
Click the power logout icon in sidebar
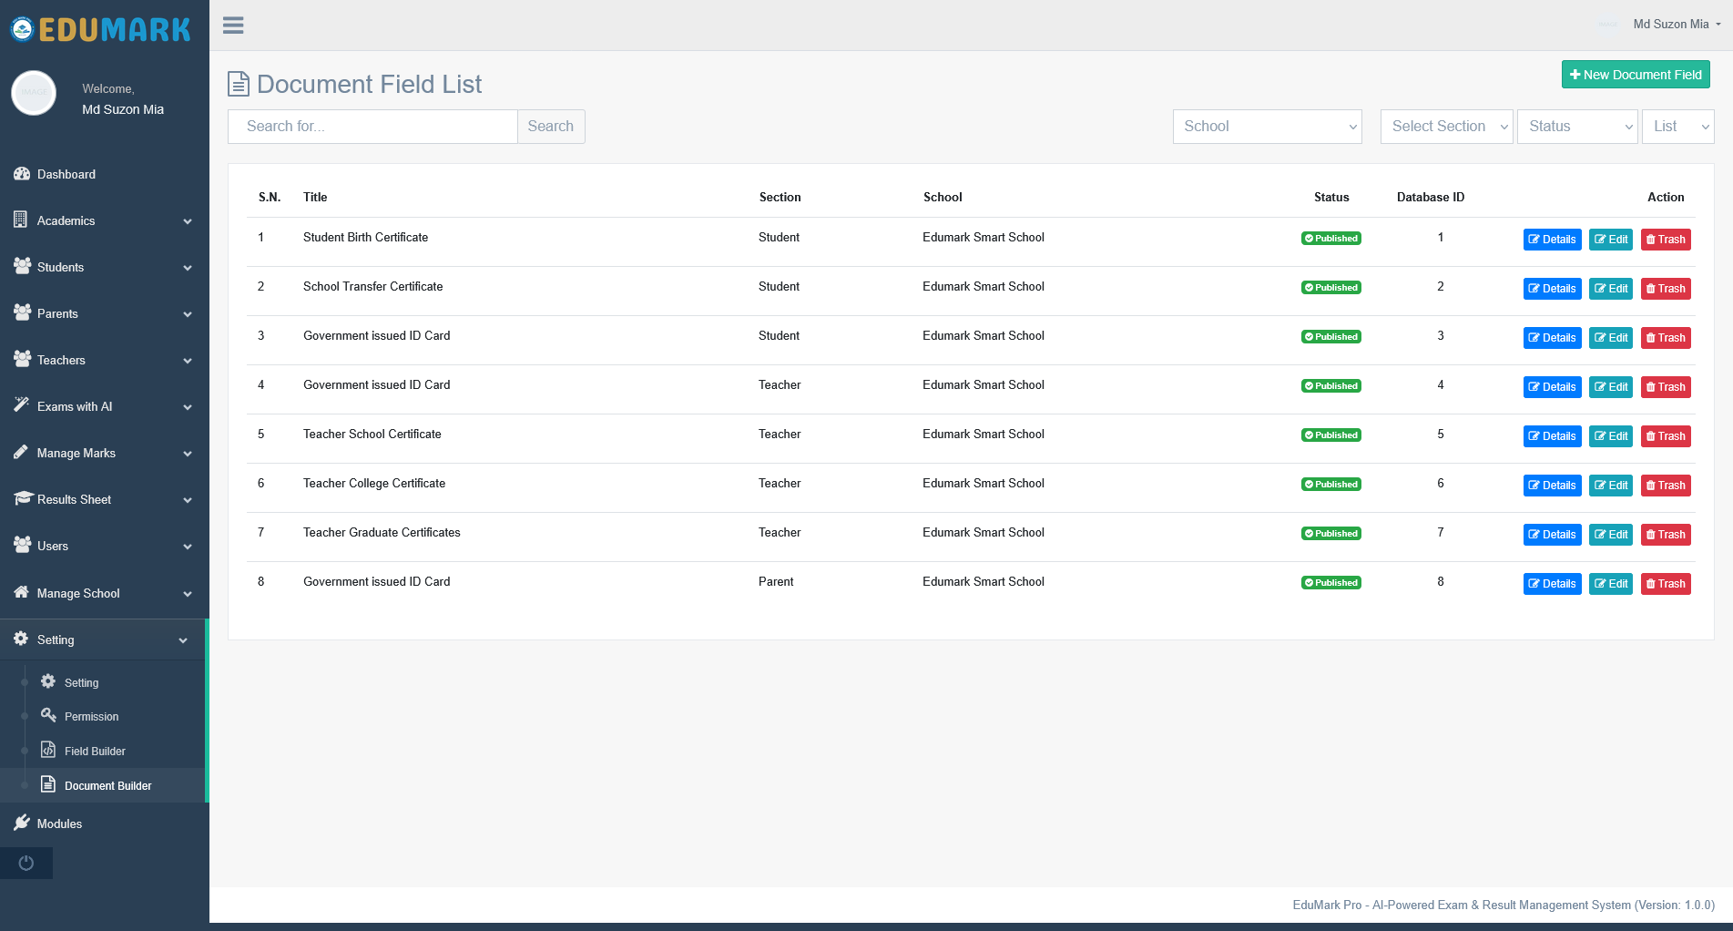(26, 863)
